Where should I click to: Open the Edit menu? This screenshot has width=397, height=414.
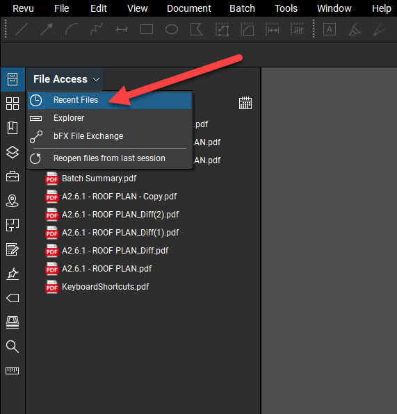pos(99,8)
